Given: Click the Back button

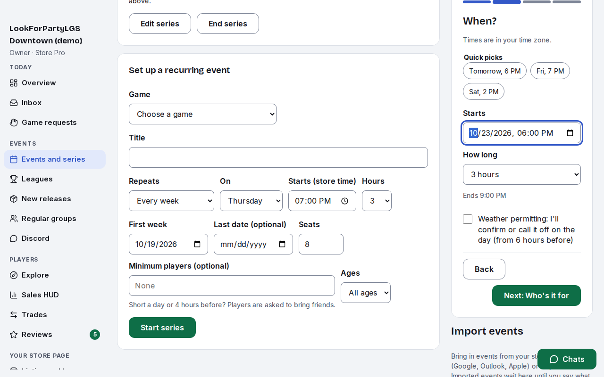Looking at the screenshot, I should [x=484, y=269].
